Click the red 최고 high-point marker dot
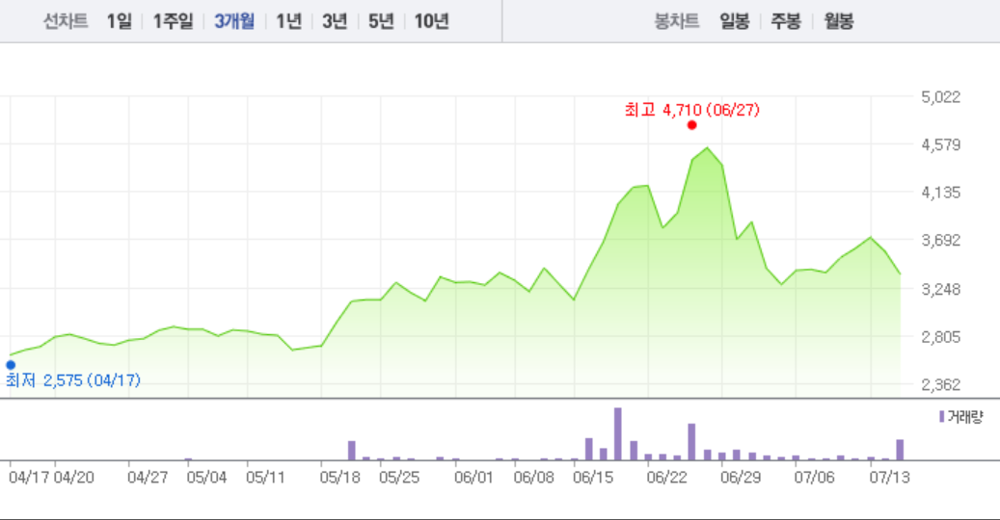The width and height of the screenshot is (1000, 520). click(691, 125)
